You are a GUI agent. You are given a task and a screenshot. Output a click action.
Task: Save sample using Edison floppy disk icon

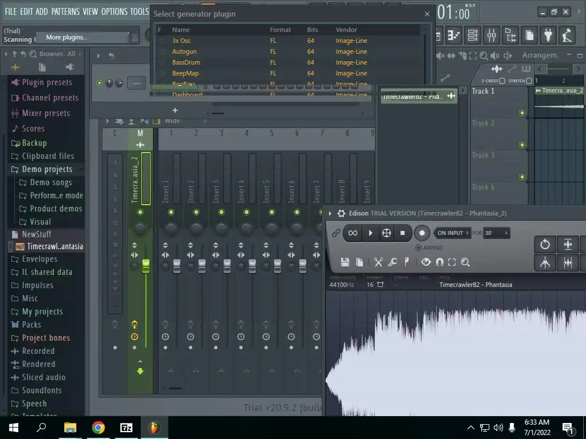(345, 262)
